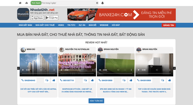Image resolution: width=193 pixels, height=105 pixels.
Task: Open the HỎI ĐÁP menu item
Action: click(x=116, y=25)
